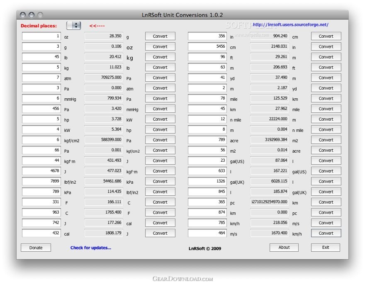
Task: Convert Pa to kgf/cm2
Action: pyautogui.click(x=160, y=150)
